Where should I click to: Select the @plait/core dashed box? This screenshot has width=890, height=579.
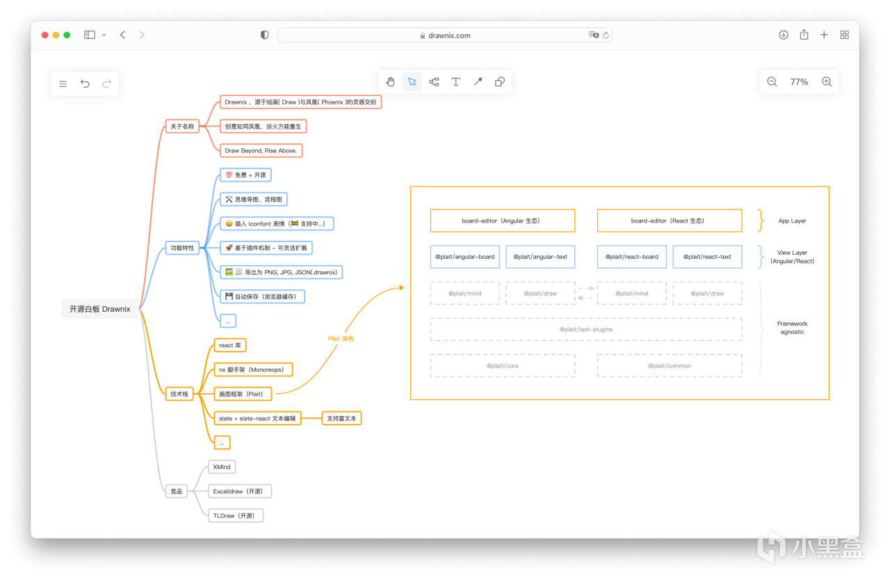pyautogui.click(x=503, y=365)
